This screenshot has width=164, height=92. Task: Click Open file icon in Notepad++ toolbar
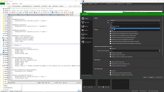11,13
